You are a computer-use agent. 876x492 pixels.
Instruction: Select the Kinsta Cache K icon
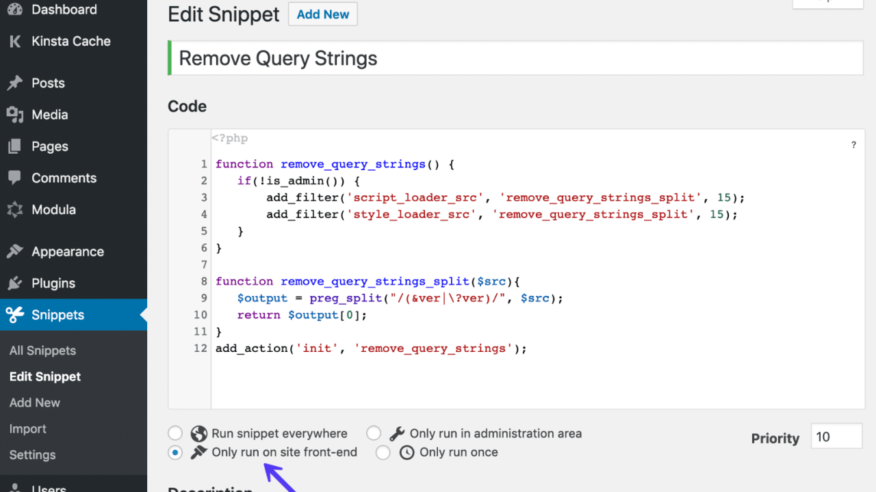click(14, 42)
